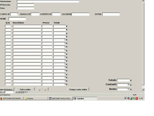Click the Q.tà column header

[x=8, y=23]
